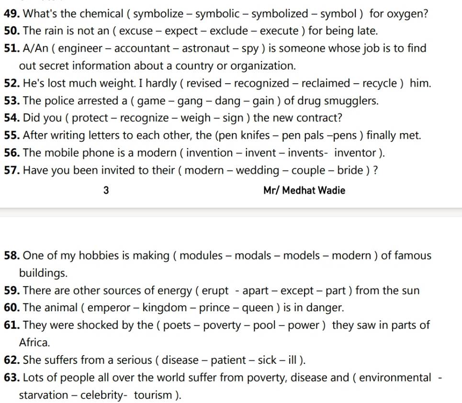Viewport: 462px width, 403px height.
Task: Choose 'spy' in question 51
Action: tap(250, 49)
